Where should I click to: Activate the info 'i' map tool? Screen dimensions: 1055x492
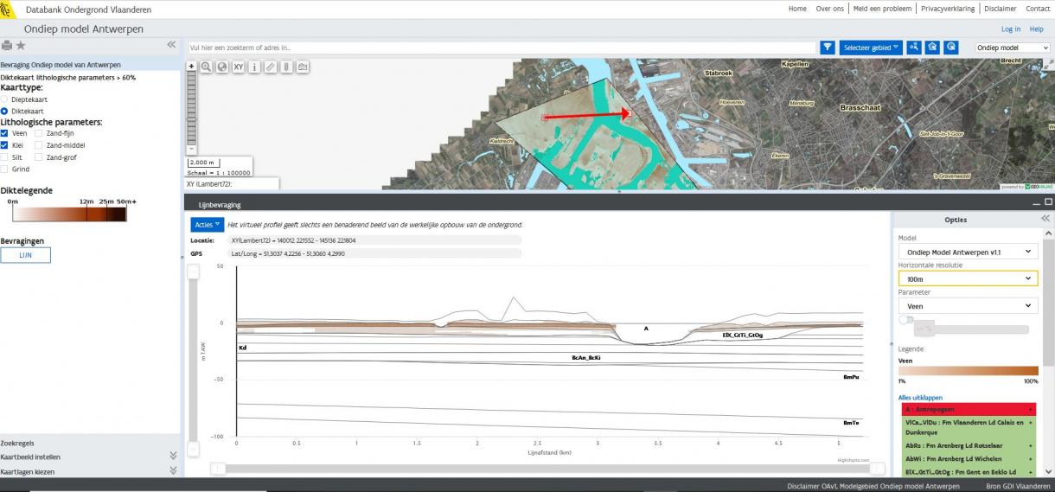click(254, 67)
